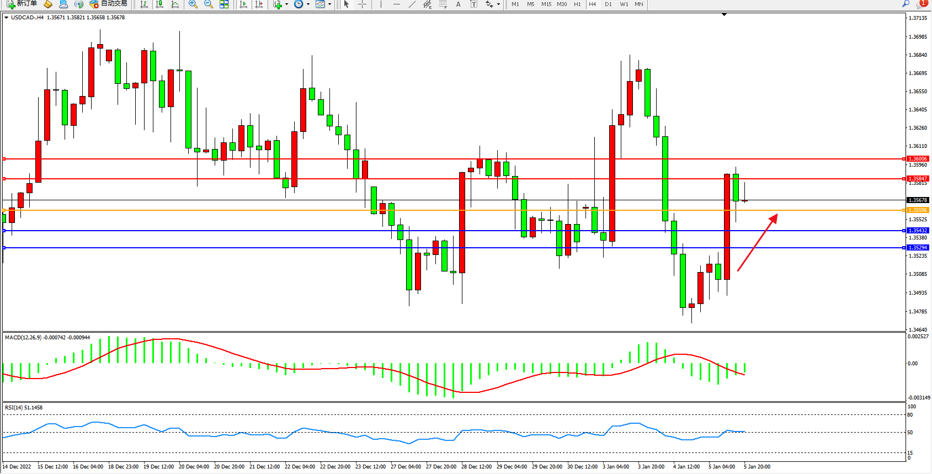Switch chart to line chart display
The image size is (932, 474).
click(175, 4)
